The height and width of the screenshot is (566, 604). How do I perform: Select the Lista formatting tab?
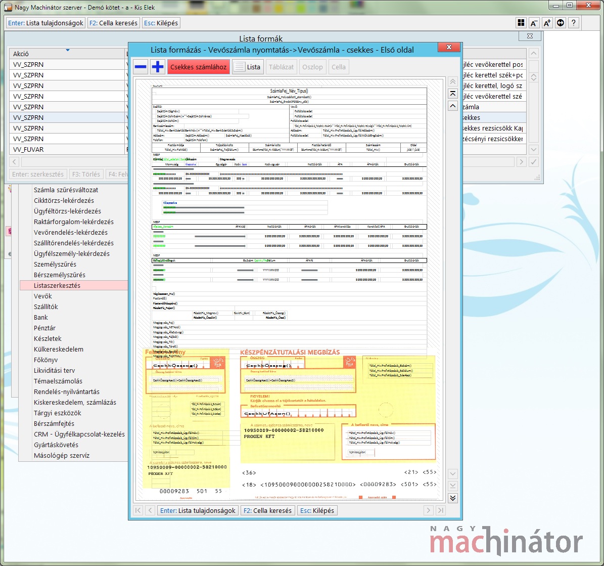click(x=248, y=67)
